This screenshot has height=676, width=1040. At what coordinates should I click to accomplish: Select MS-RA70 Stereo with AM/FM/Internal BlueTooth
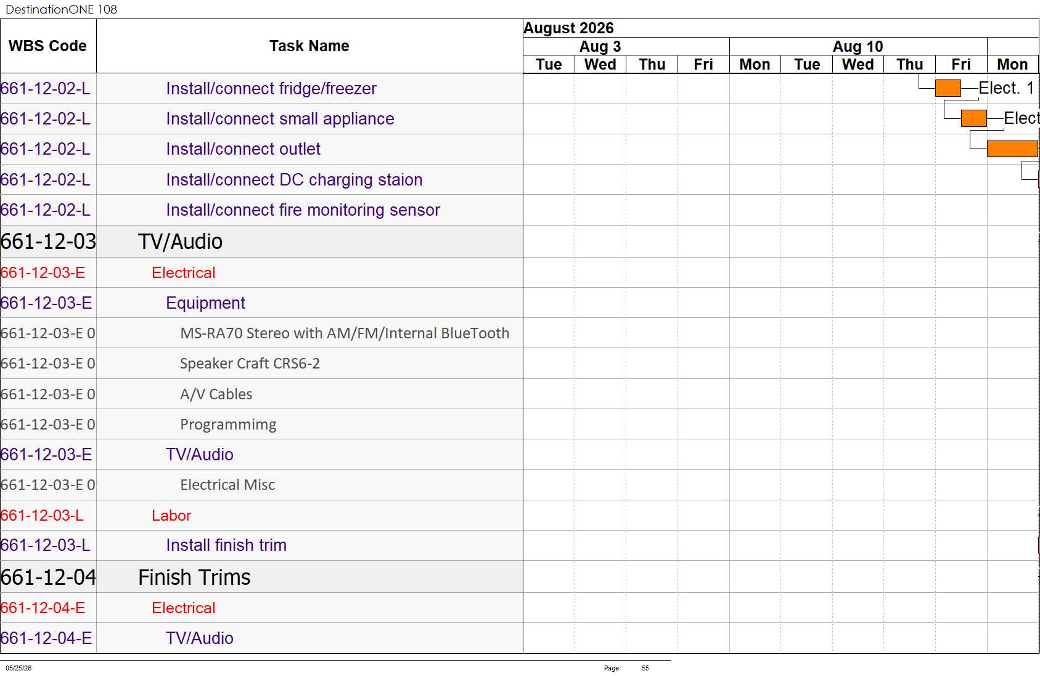click(x=345, y=333)
